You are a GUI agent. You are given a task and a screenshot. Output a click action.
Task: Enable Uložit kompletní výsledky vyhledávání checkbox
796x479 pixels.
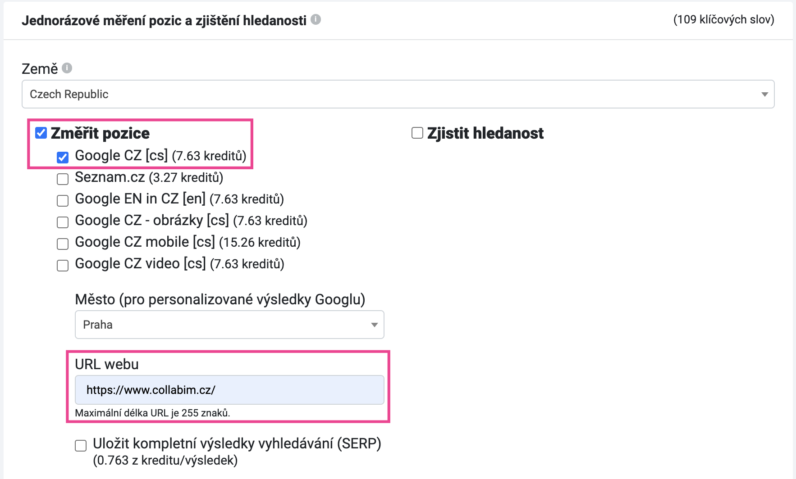(81, 445)
